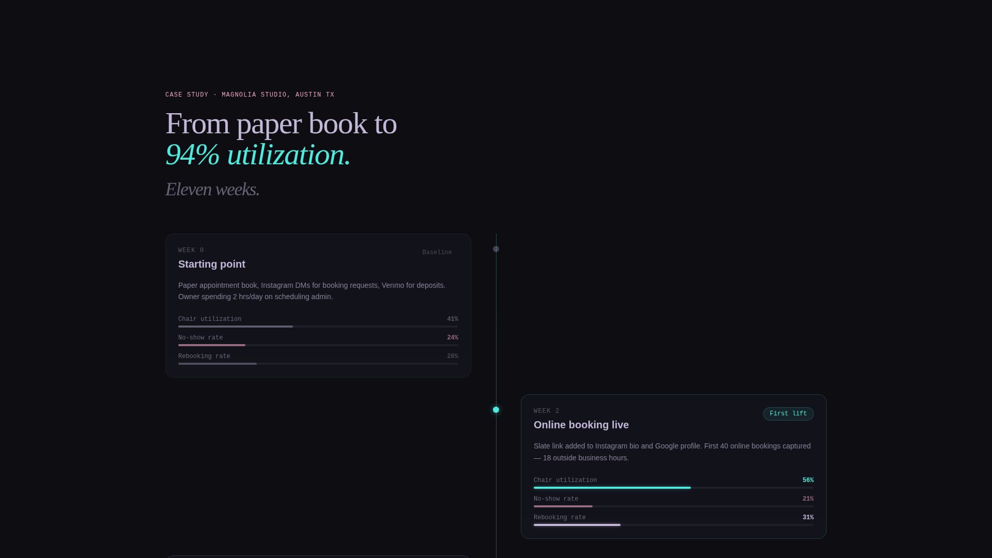The image size is (992, 558).
Task: Select the Online booking live card title
Action: [x=581, y=425]
